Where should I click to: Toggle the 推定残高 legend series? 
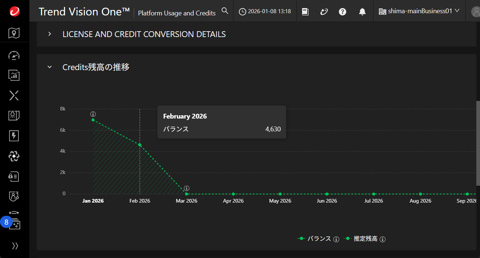tap(361, 239)
